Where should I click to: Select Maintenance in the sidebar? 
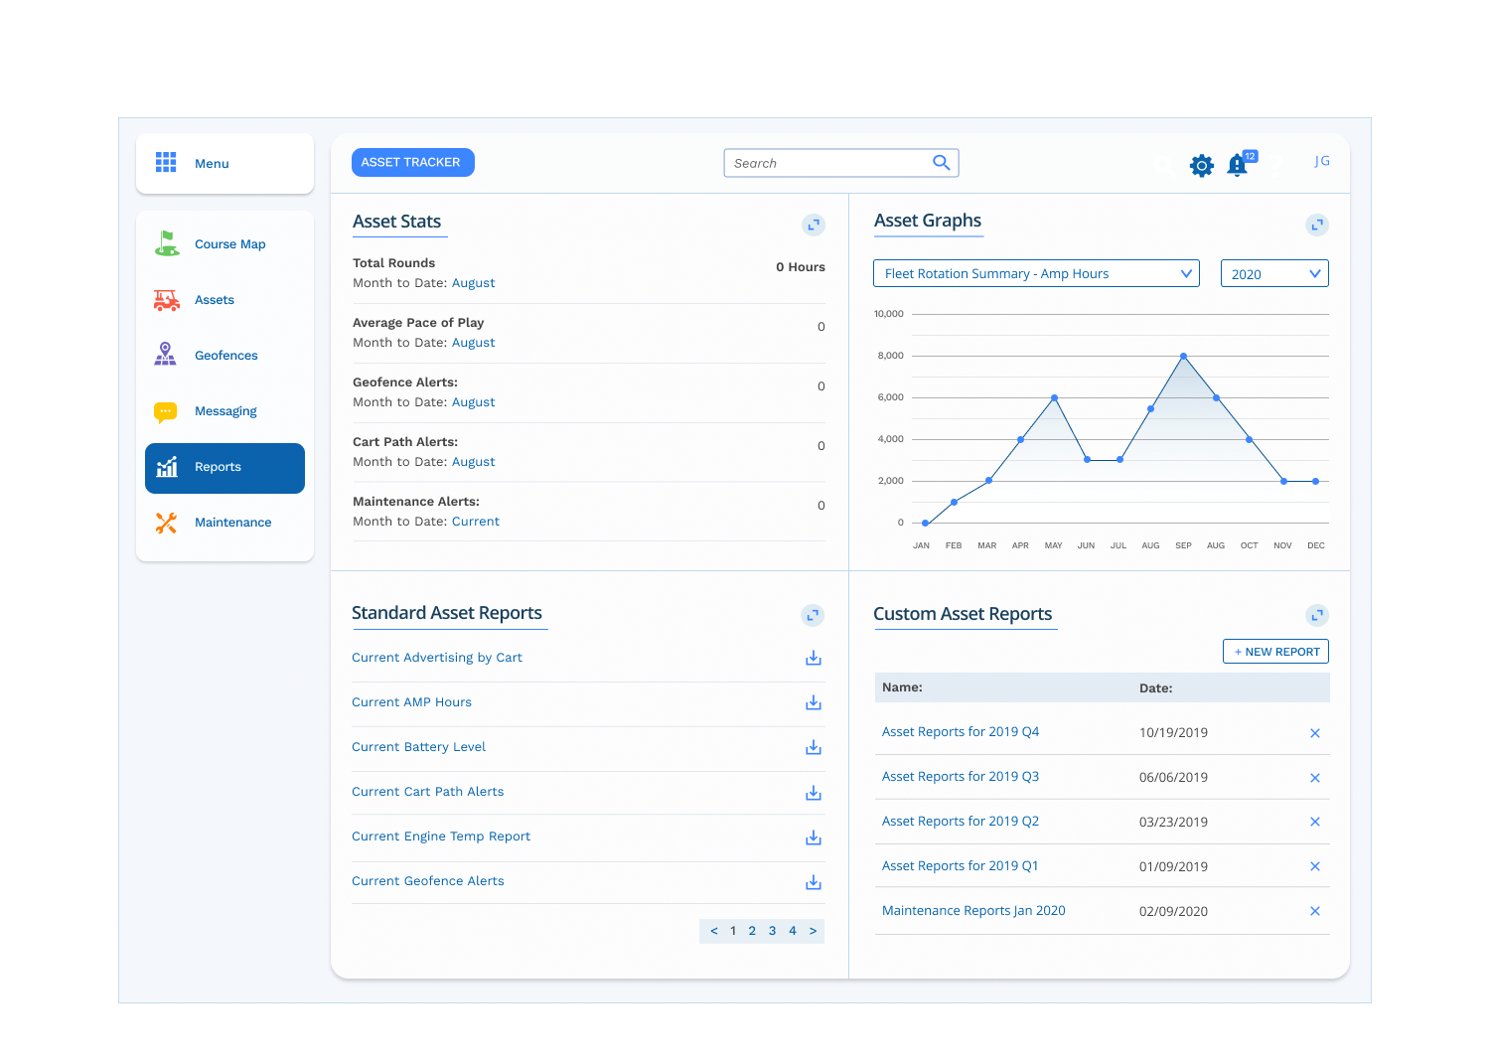tap(232, 523)
